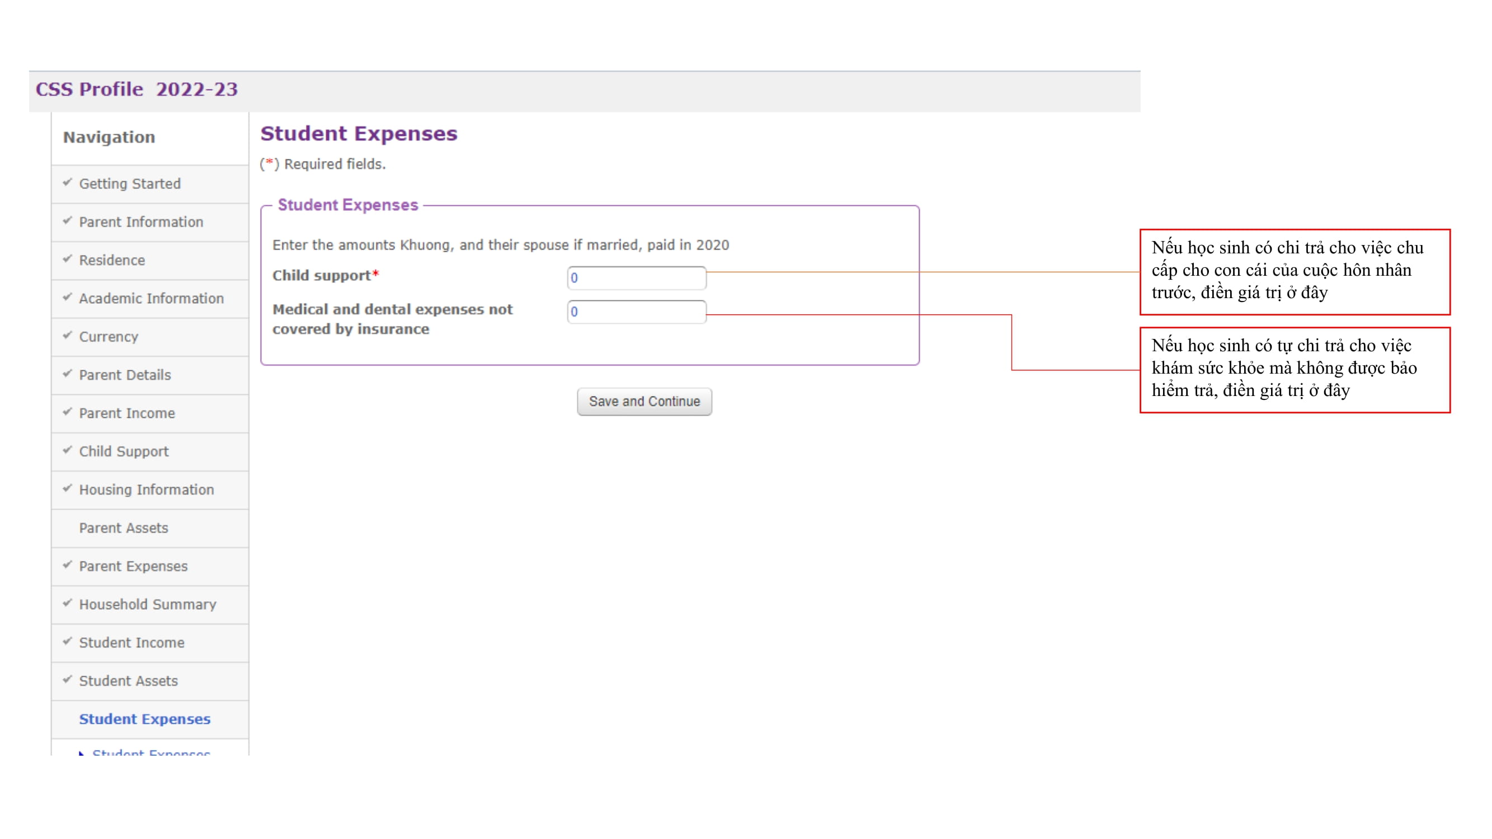Viewport: 1492px width, 839px height.
Task: Click the Save and Continue button
Action: 644,401
